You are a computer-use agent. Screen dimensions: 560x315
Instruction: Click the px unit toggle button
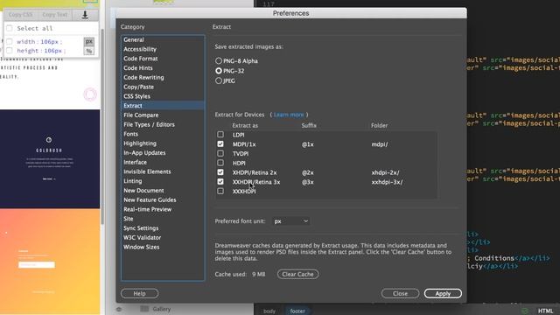tap(89, 41)
